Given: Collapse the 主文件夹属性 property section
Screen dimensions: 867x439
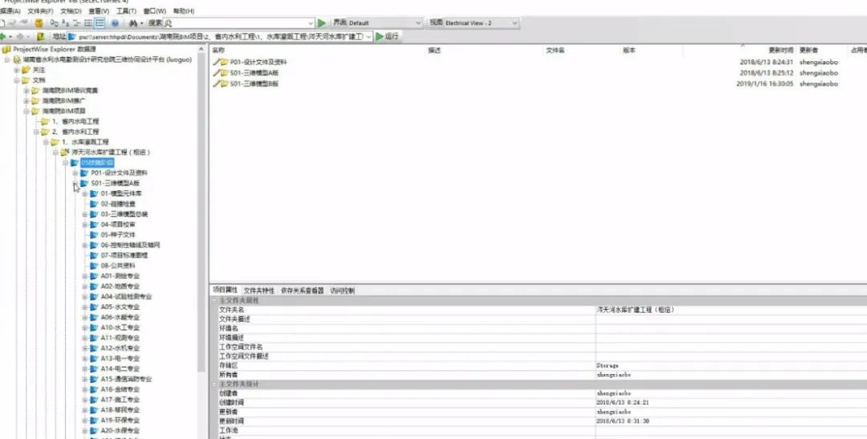Looking at the screenshot, I should point(214,300).
